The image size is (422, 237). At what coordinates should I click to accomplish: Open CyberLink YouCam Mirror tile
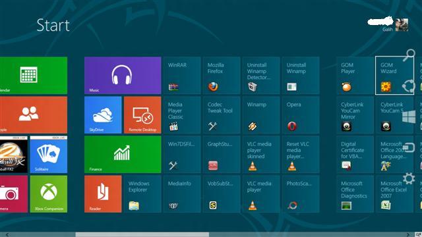click(355, 115)
